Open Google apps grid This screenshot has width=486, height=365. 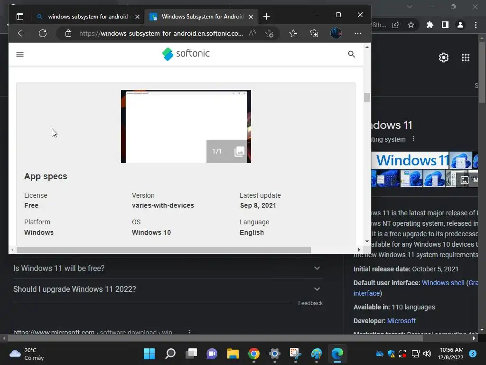click(466, 58)
